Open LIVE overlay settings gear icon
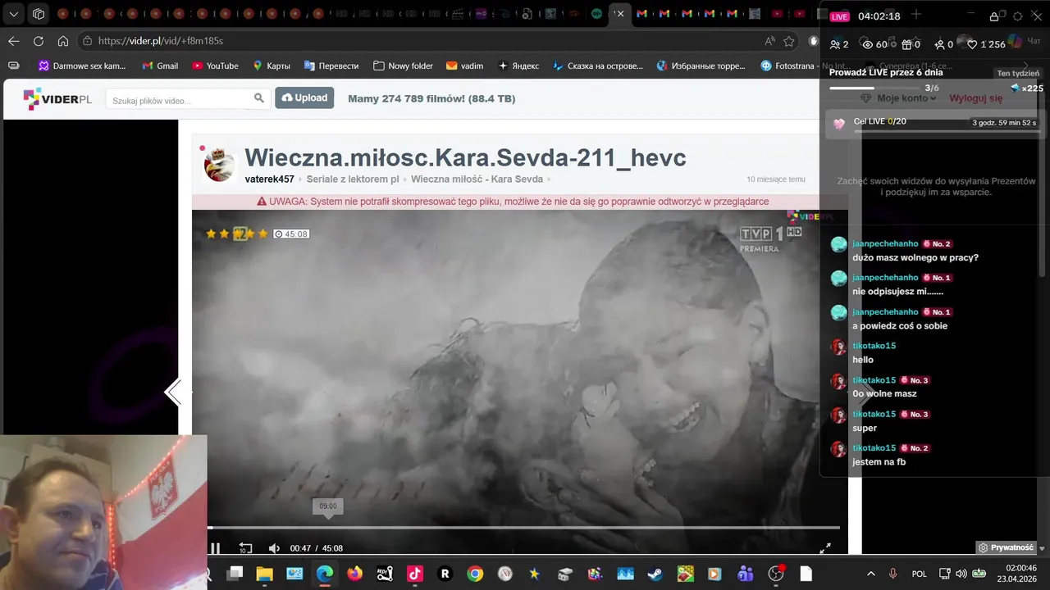This screenshot has width=1050, height=590. pos(1018,16)
